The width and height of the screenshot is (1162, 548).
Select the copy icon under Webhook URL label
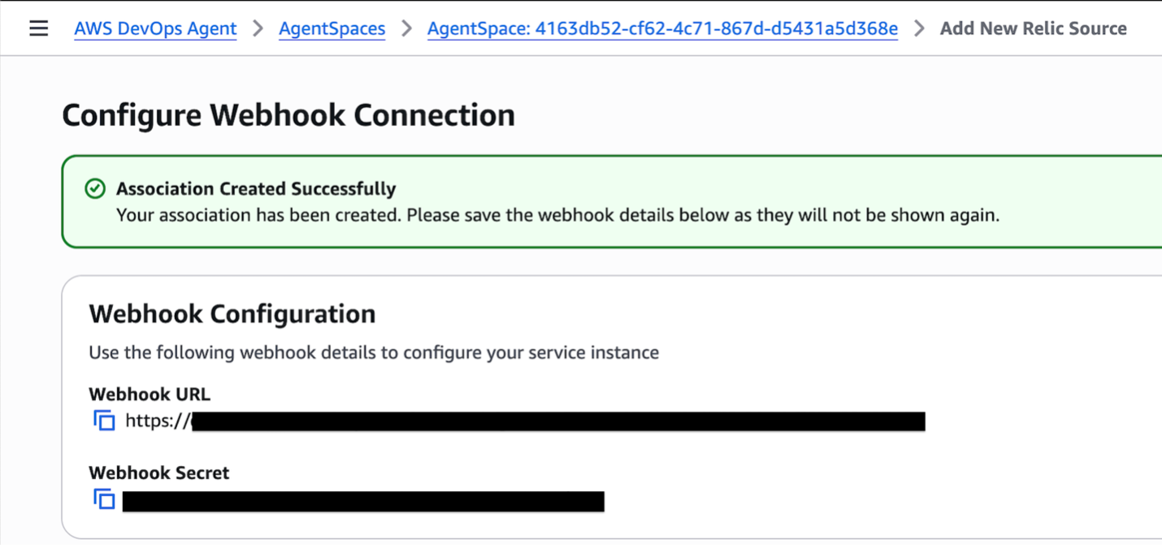pyautogui.click(x=104, y=421)
